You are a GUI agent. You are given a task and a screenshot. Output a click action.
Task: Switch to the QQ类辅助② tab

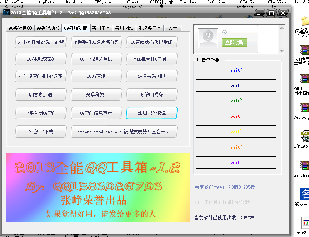[48, 28]
